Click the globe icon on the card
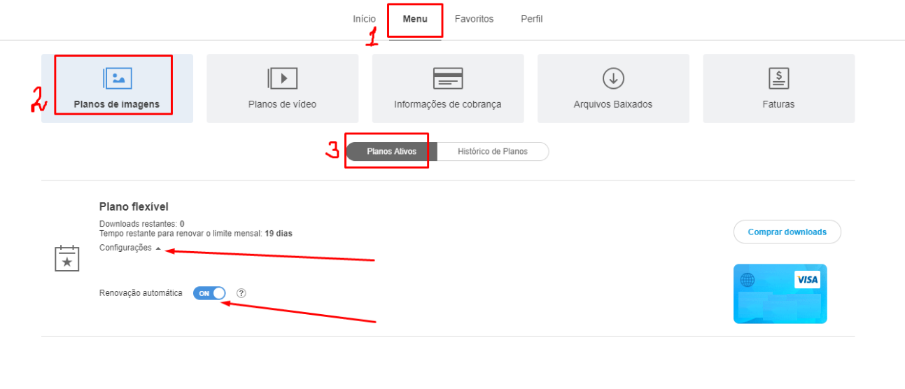Viewport: 905px width, 389px height. coord(748,280)
